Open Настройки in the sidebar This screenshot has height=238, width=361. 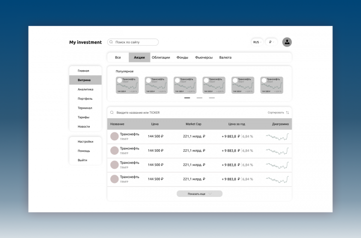click(85, 142)
